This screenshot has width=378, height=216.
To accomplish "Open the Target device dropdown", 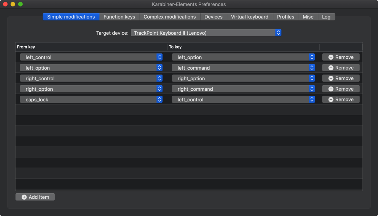I will tap(206, 33).
